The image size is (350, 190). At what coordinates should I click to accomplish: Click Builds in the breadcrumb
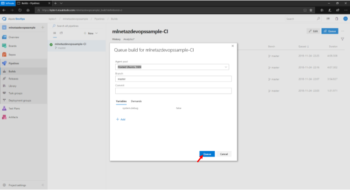(114, 19)
